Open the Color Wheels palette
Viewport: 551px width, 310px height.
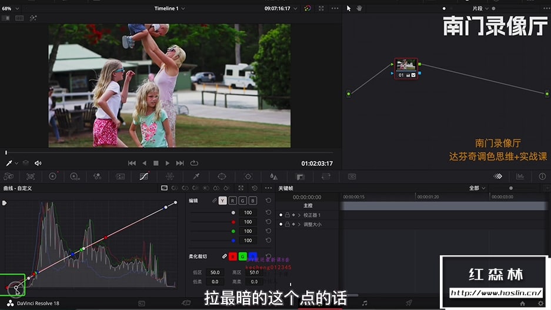(53, 176)
